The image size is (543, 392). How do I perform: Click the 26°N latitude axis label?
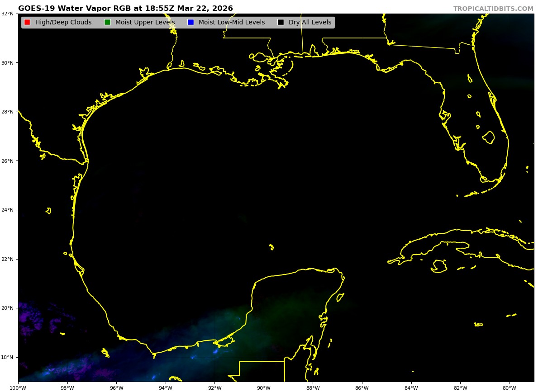coord(9,161)
